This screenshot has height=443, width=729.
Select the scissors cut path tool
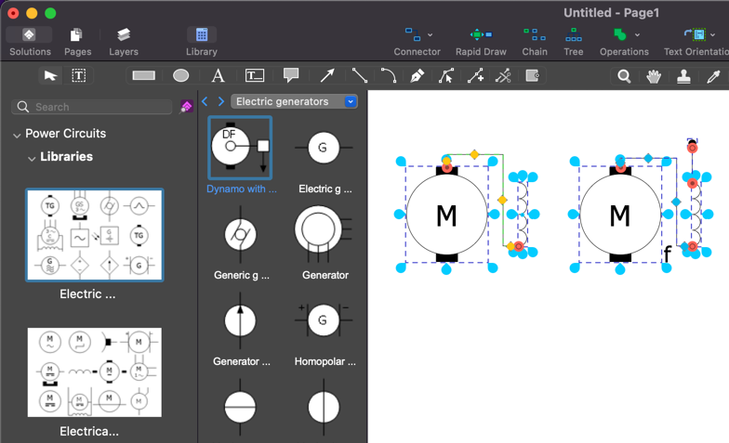click(x=503, y=75)
